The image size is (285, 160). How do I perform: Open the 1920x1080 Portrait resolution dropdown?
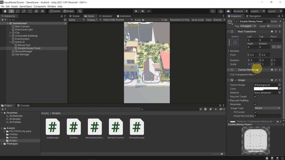[118, 20]
